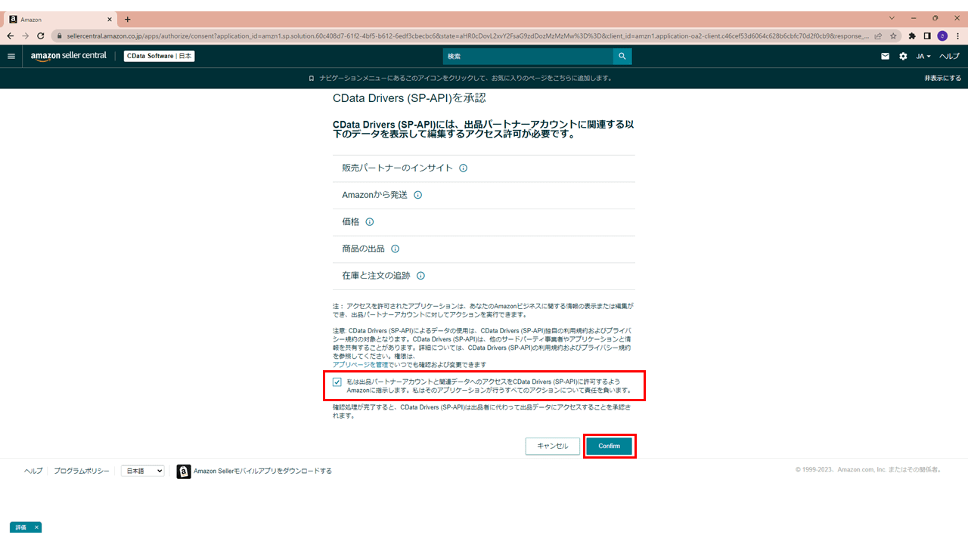Click the lock icon in the address bar
The image size is (968, 544).
58,36
